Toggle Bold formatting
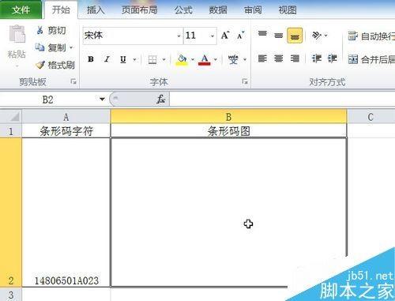This screenshot has height=301, width=395. coord(91,59)
